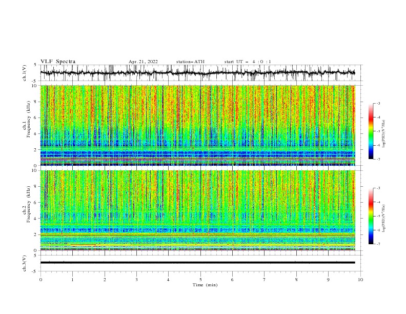Select the "Time (min)" axis label

[x=205, y=285]
